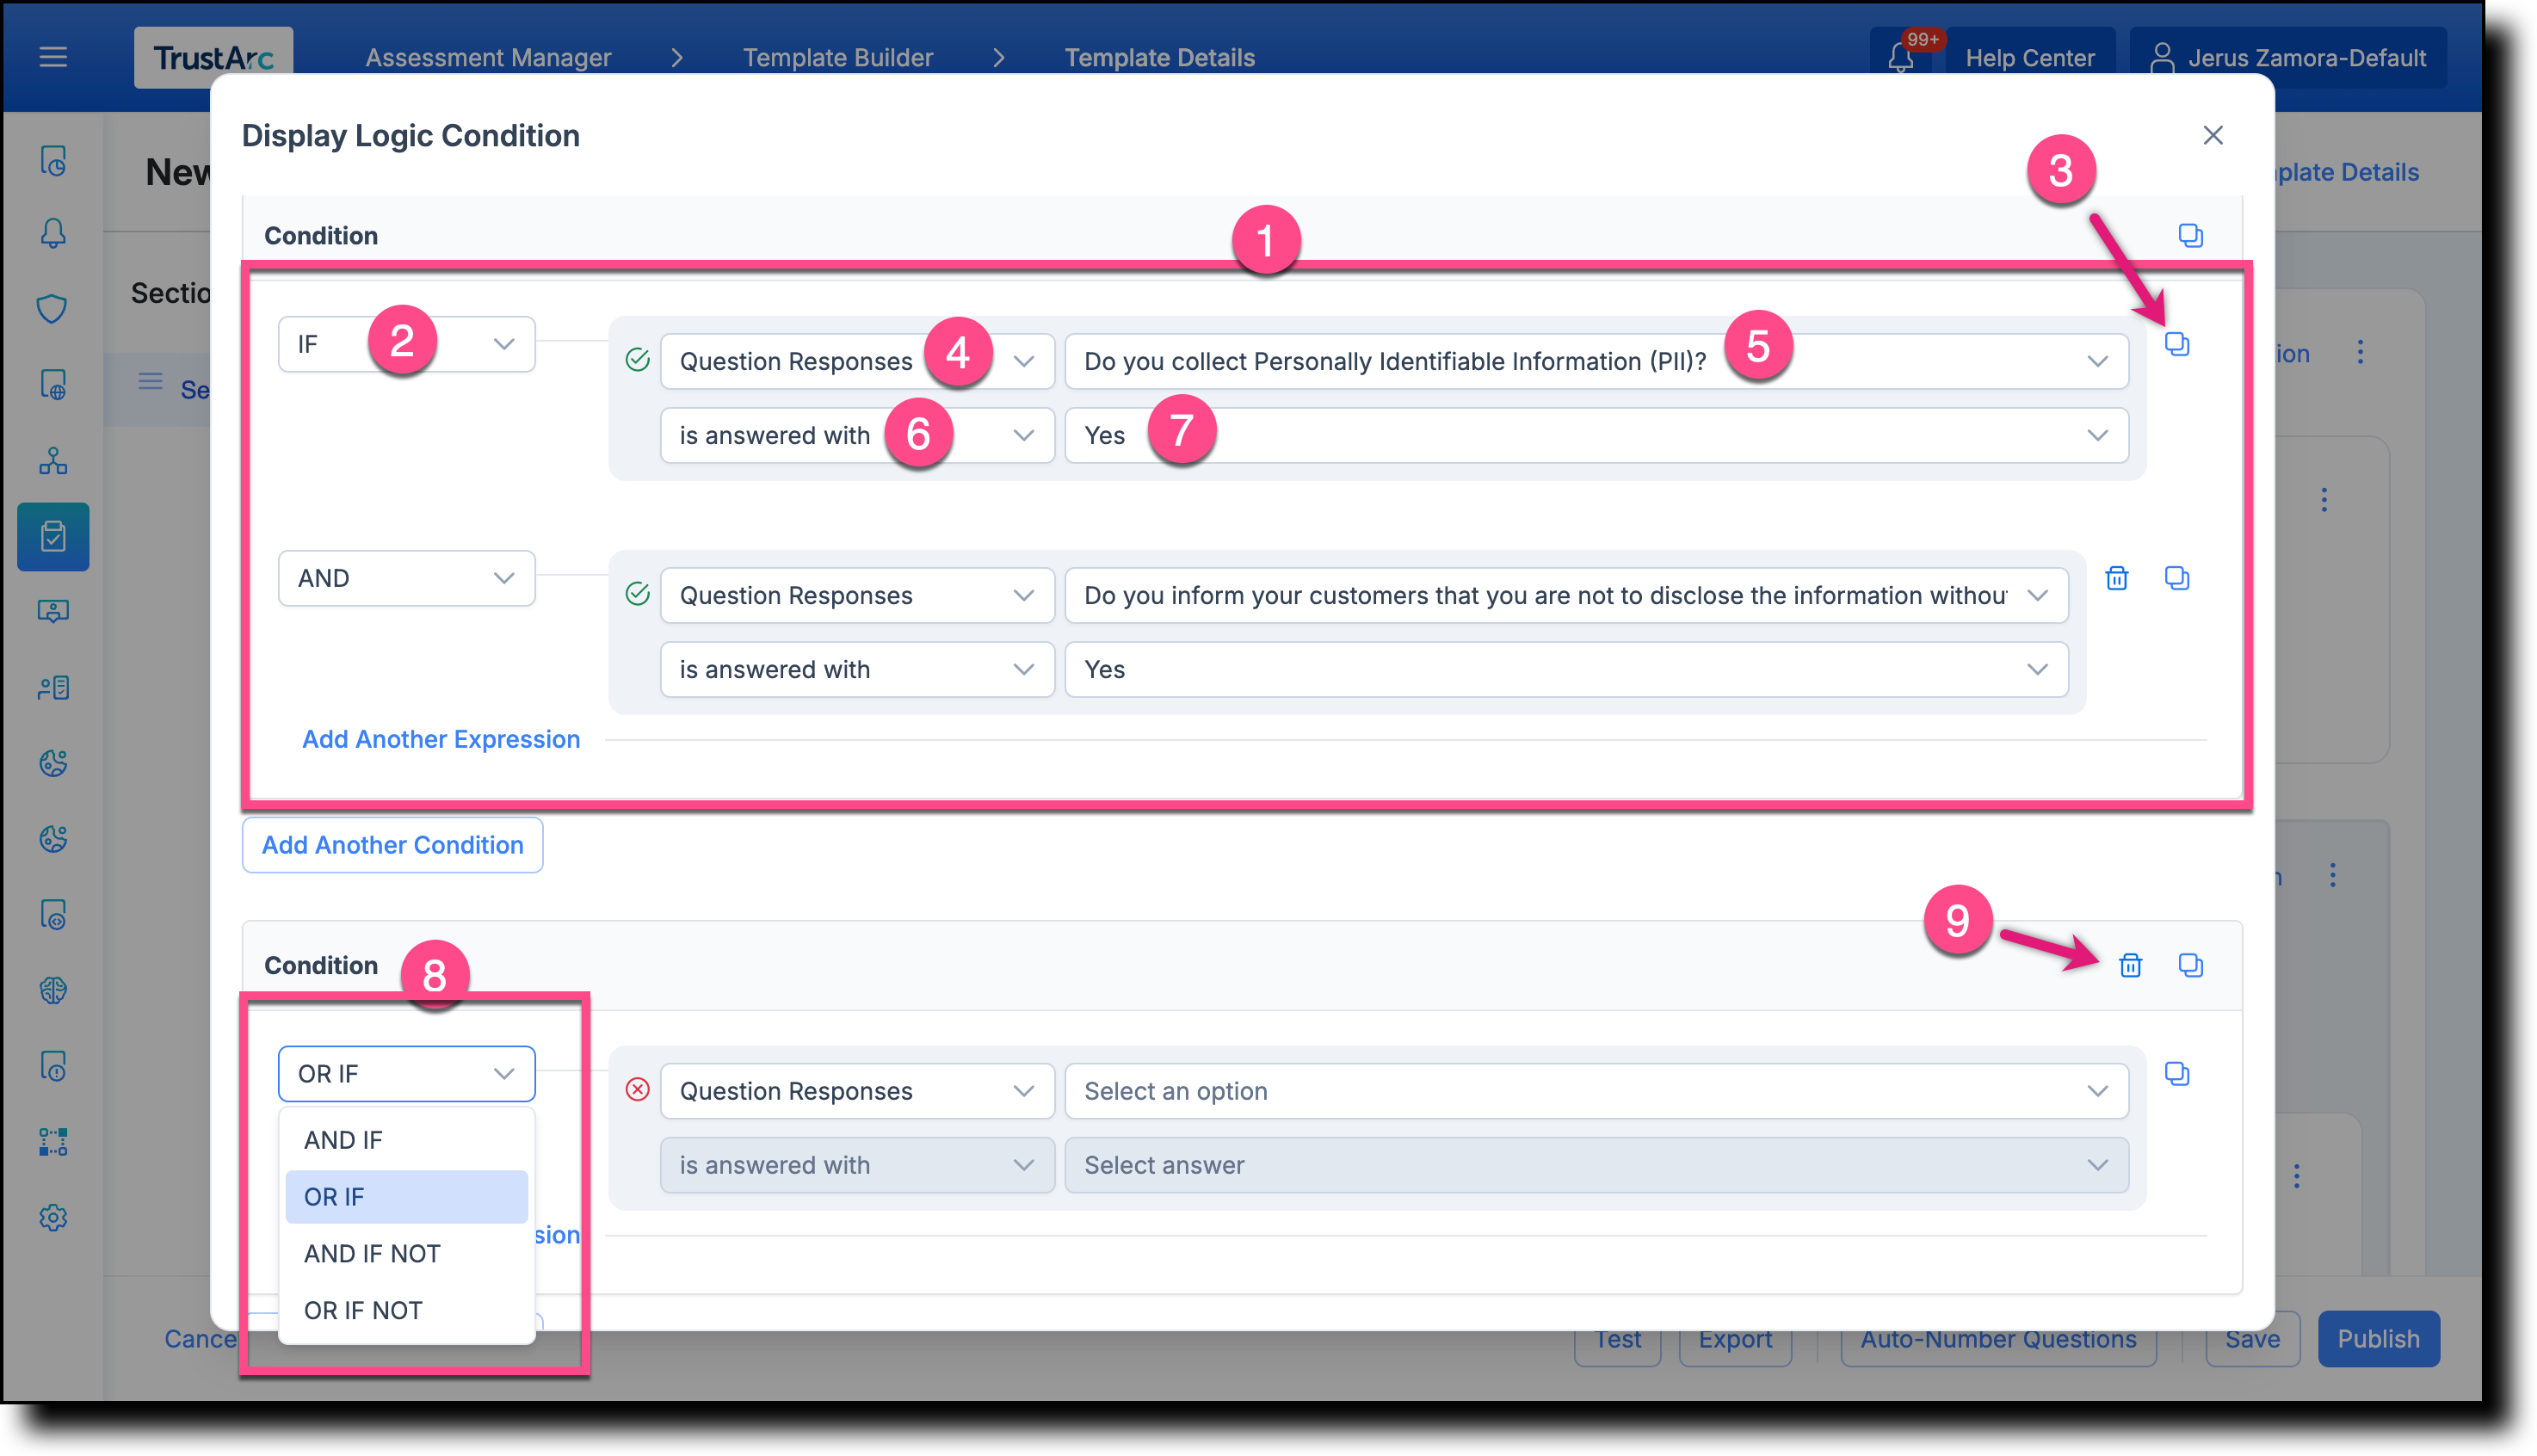Delete the AND expression row
The height and width of the screenshot is (1456, 2537).
(x=2116, y=578)
